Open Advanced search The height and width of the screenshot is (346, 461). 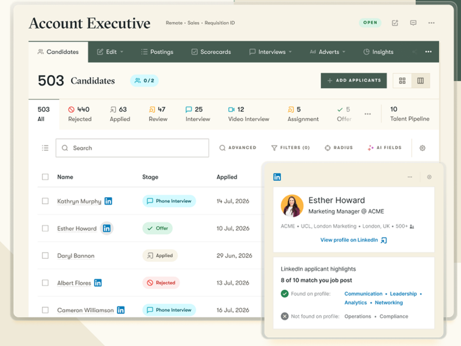tap(238, 148)
